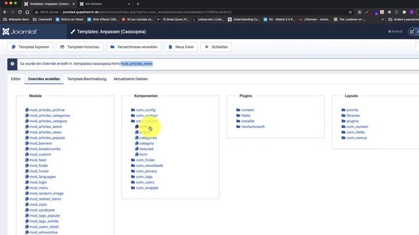
Task: Expand the com_tags folder
Action: 141,177
